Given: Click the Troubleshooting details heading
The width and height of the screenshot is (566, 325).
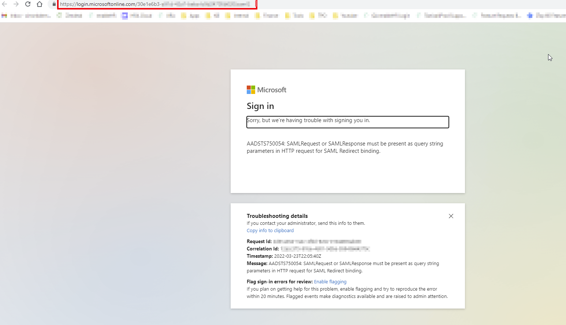Looking at the screenshot, I should pos(277,216).
